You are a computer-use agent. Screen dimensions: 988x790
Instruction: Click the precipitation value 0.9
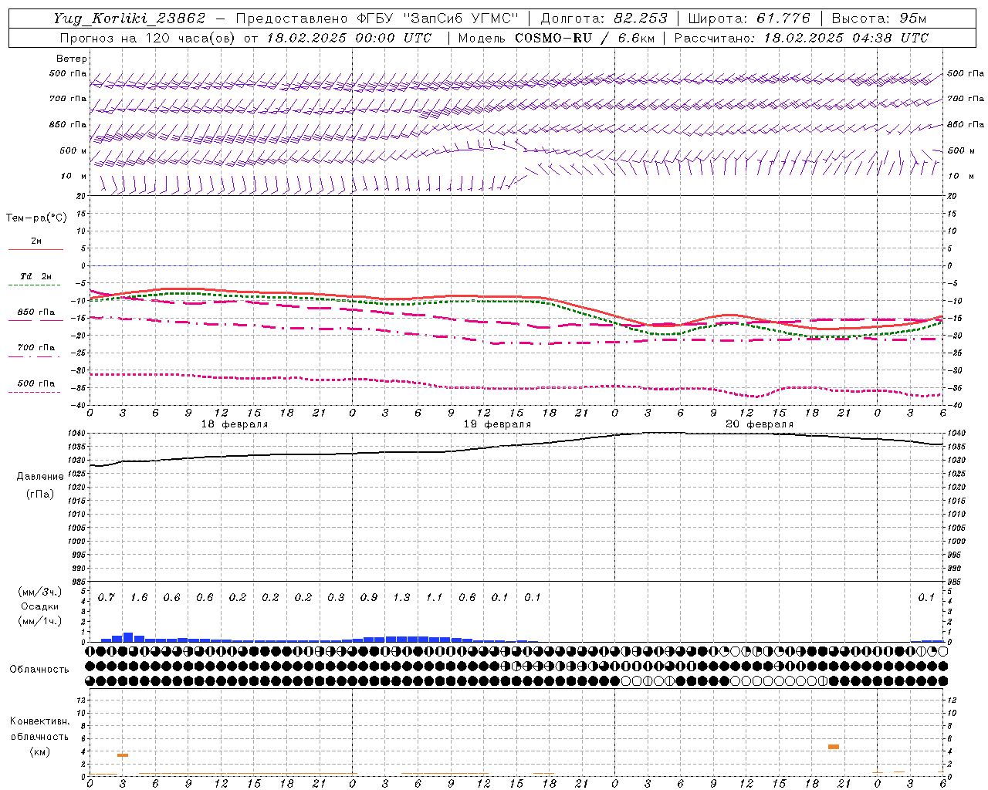tap(369, 598)
